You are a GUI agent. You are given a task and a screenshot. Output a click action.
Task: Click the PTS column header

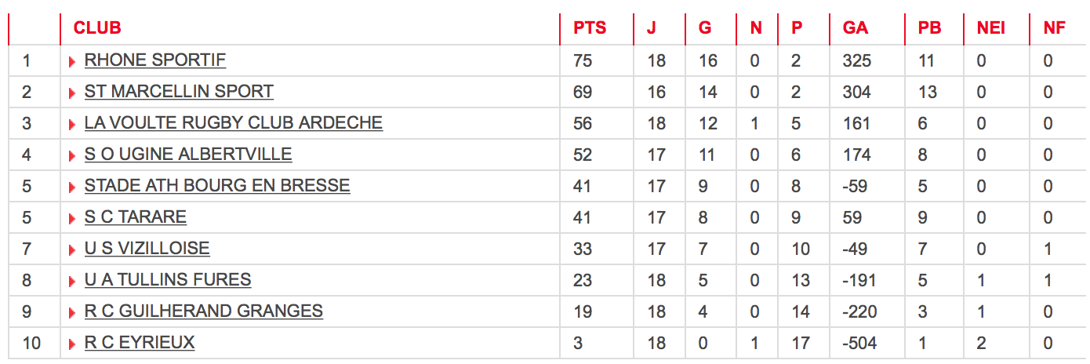point(590,28)
